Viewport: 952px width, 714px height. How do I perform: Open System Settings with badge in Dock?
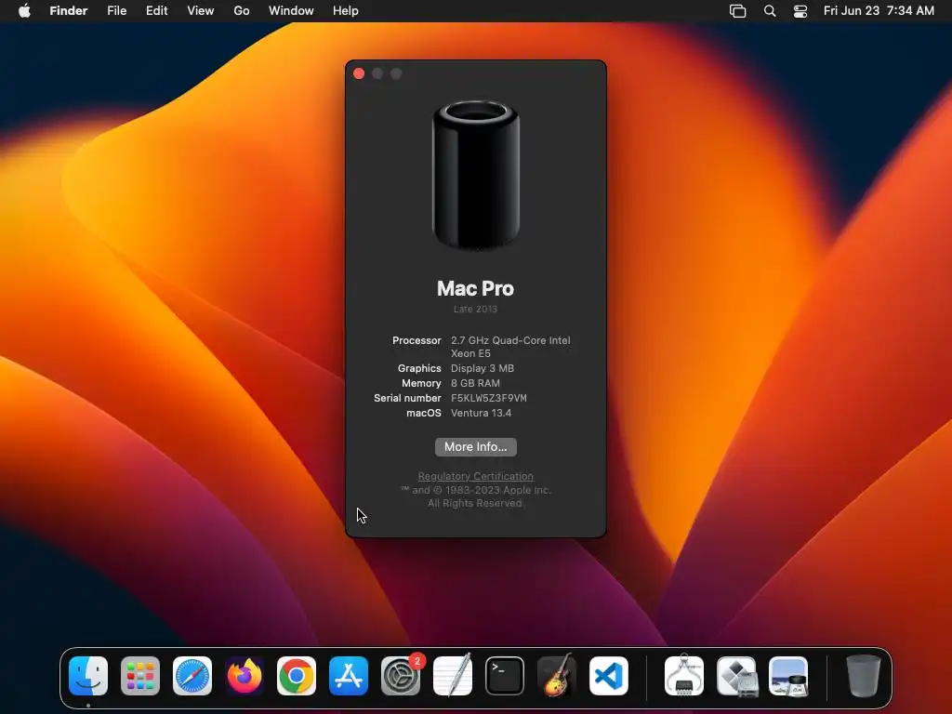401,676
